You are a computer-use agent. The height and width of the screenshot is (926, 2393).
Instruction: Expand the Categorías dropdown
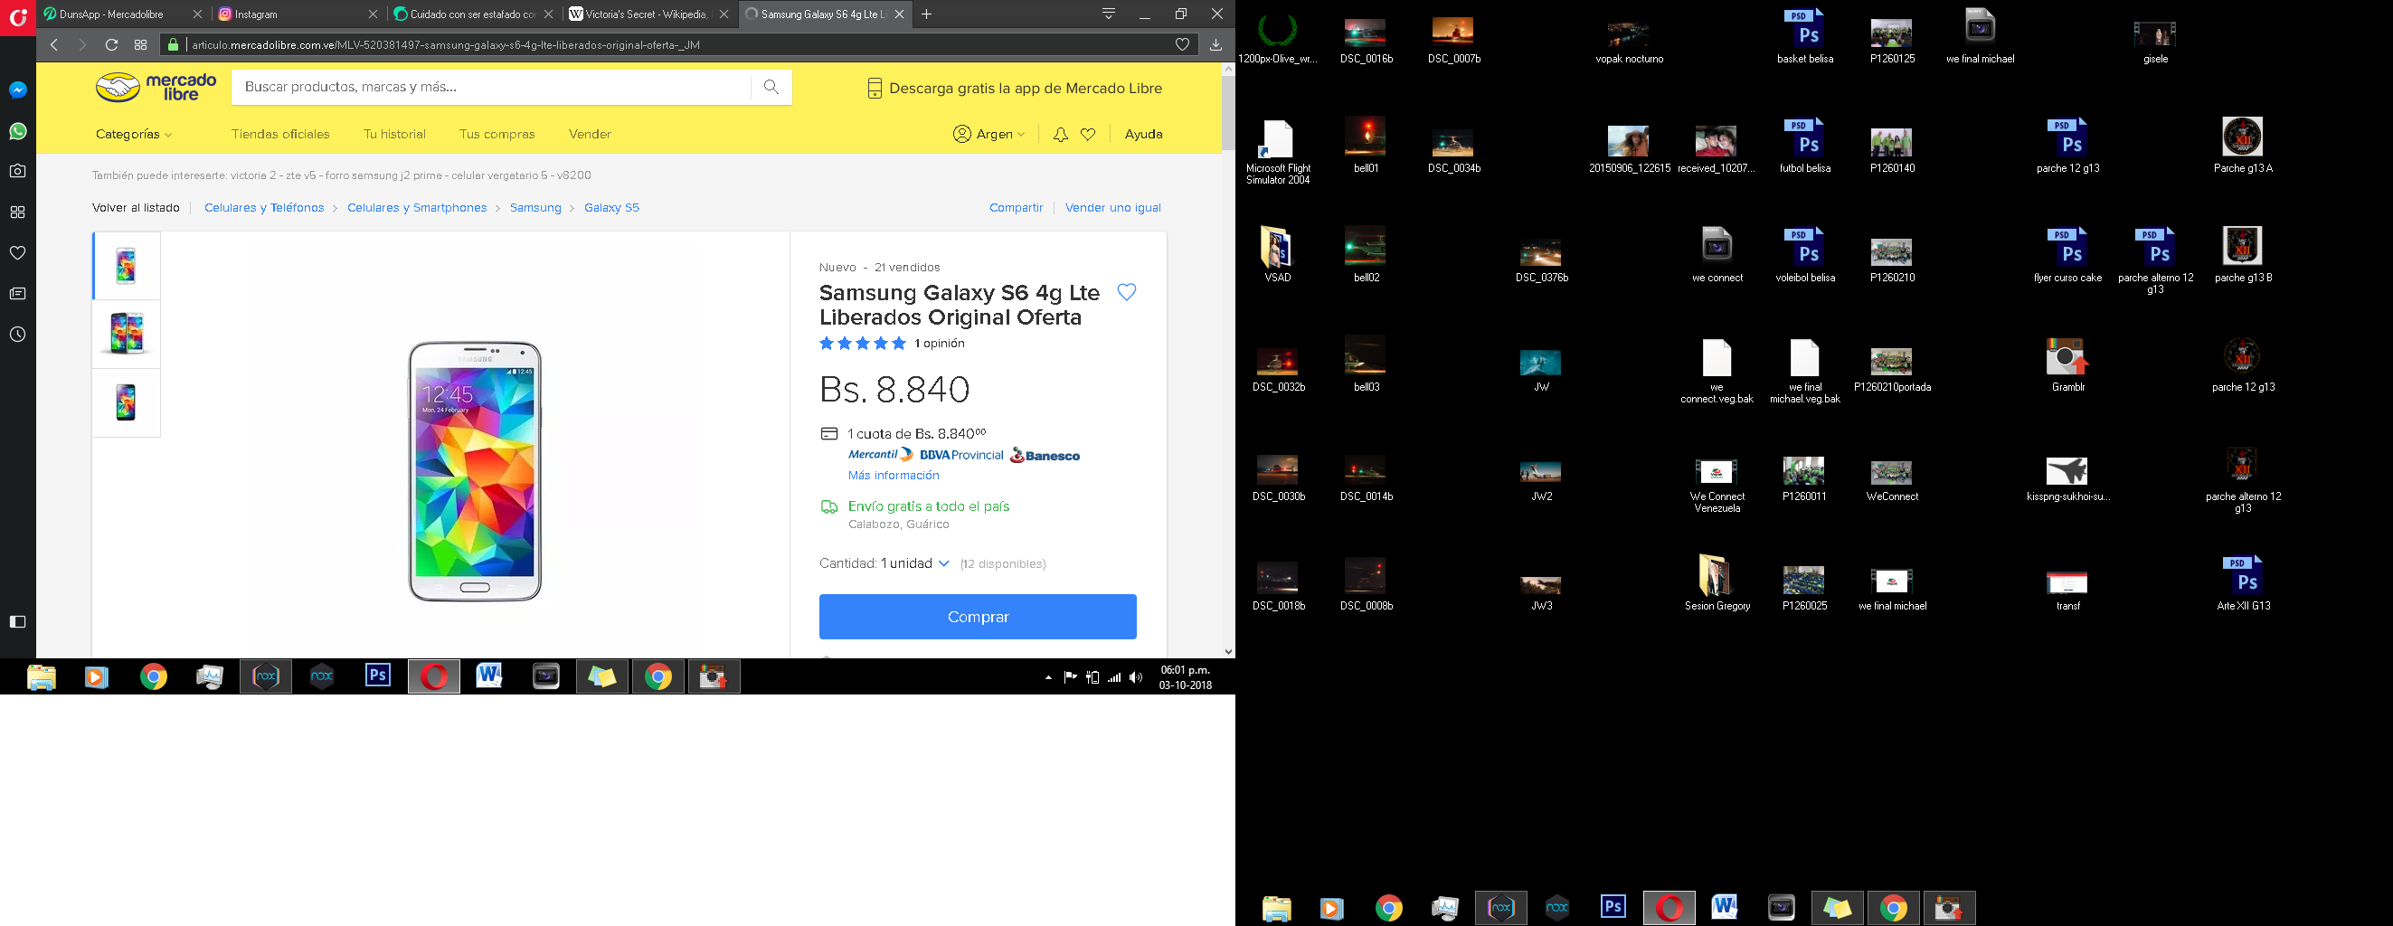pyautogui.click(x=132, y=134)
